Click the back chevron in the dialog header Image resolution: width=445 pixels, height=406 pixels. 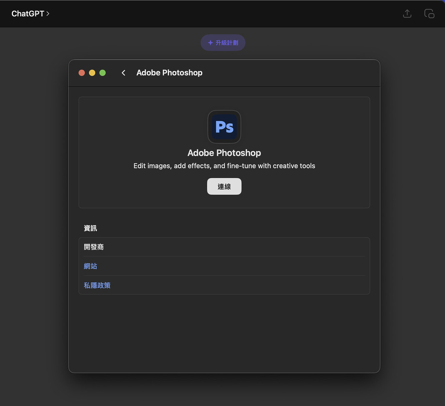123,72
